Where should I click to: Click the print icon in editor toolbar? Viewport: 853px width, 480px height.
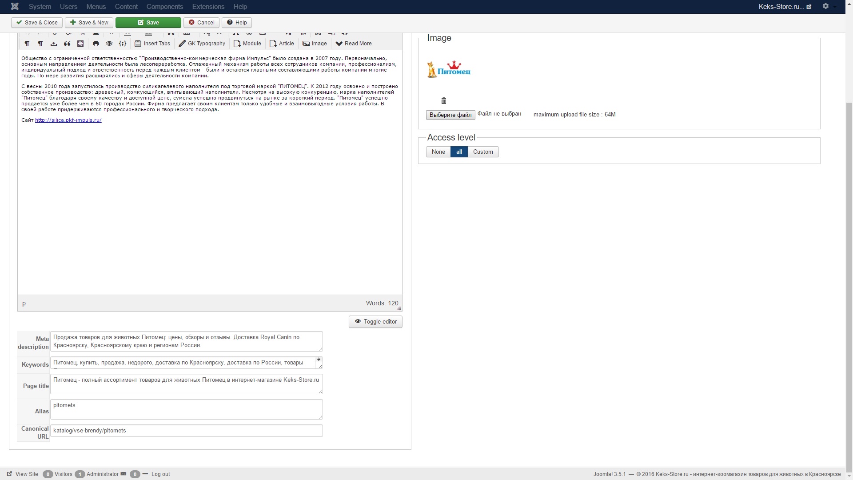(x=96, y=44)
